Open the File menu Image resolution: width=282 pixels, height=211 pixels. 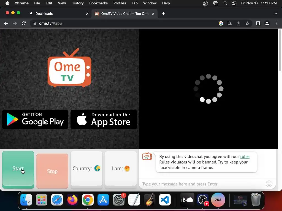pyautogui.click(x=37, y=3)
